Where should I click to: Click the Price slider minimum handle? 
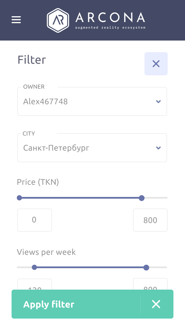point(19,198)
